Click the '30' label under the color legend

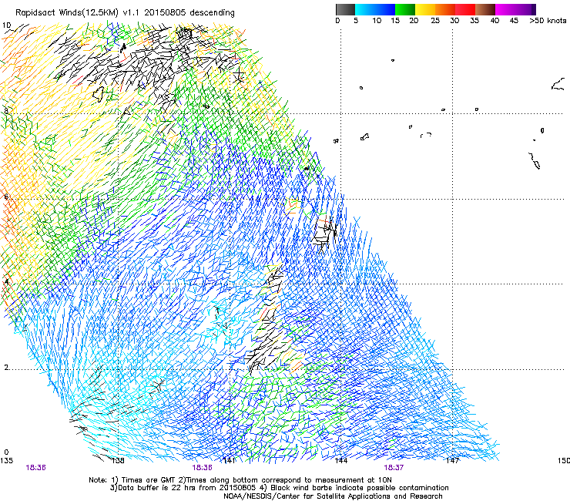(454, 21)
